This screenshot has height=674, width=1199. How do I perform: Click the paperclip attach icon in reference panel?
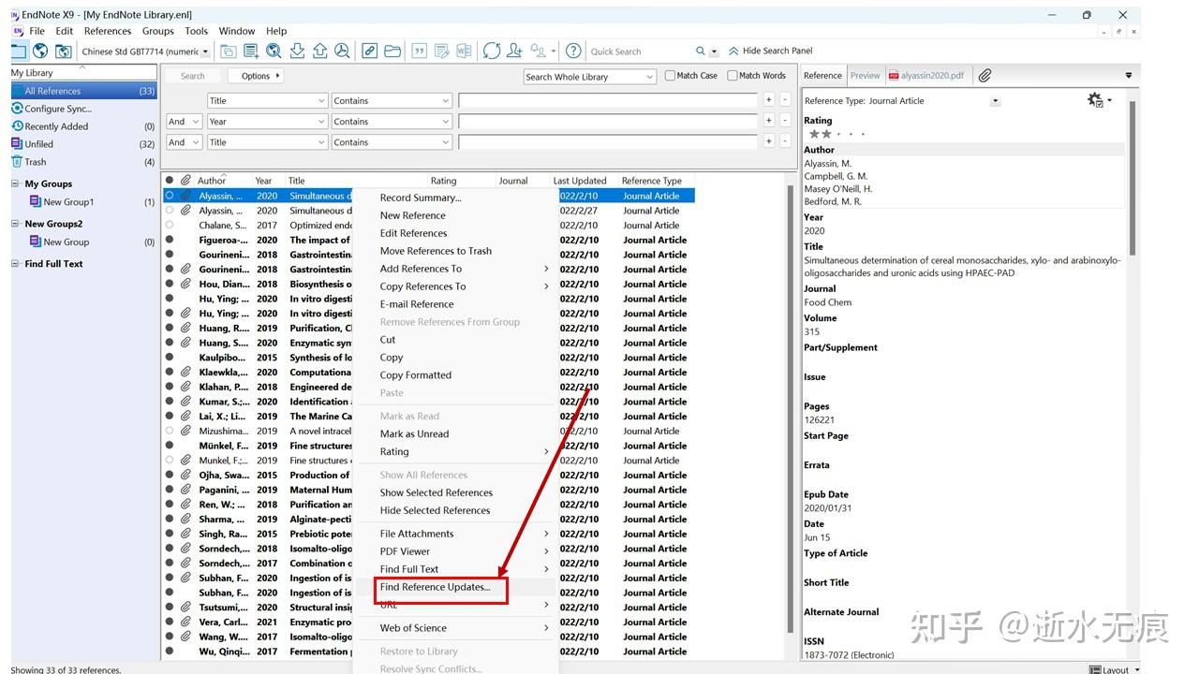point(984,76)
